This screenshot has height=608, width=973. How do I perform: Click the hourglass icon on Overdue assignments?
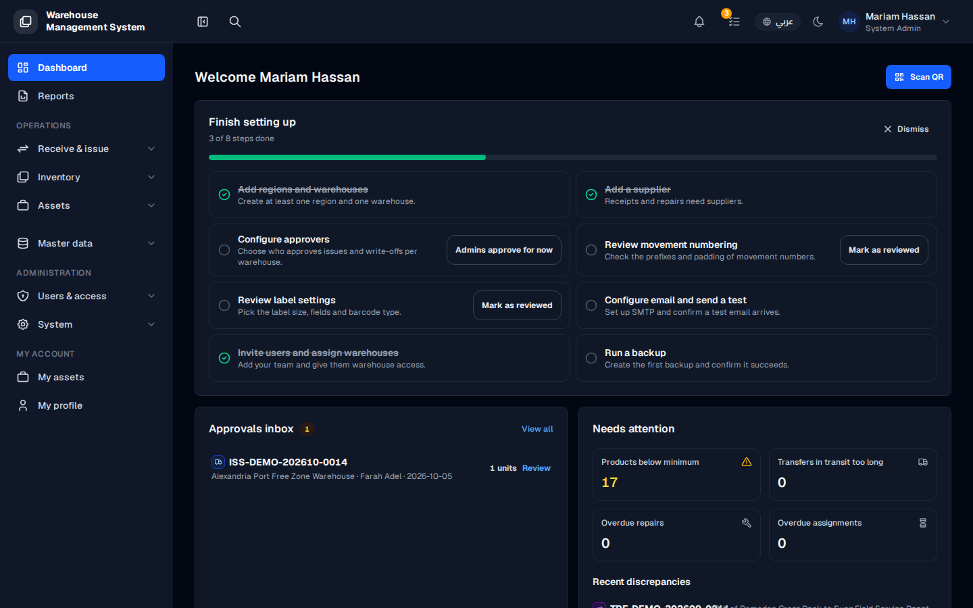(x=923, y=523)
